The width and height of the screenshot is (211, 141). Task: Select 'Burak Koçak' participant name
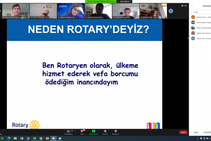coord(204,28)
